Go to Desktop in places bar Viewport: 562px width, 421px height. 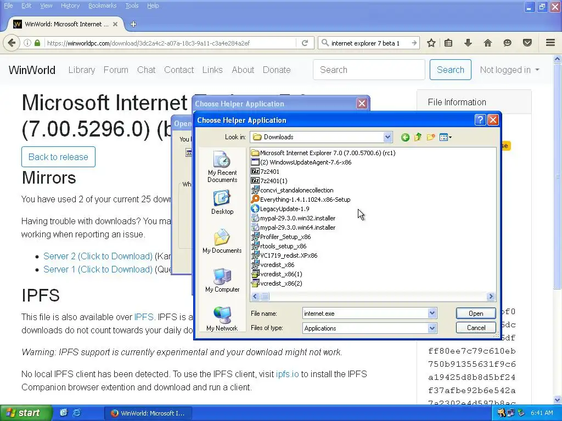tap(222, 202)
